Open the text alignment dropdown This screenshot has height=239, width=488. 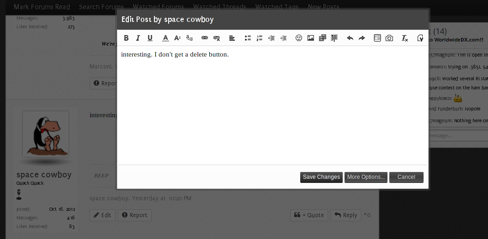tap(232, 38)
